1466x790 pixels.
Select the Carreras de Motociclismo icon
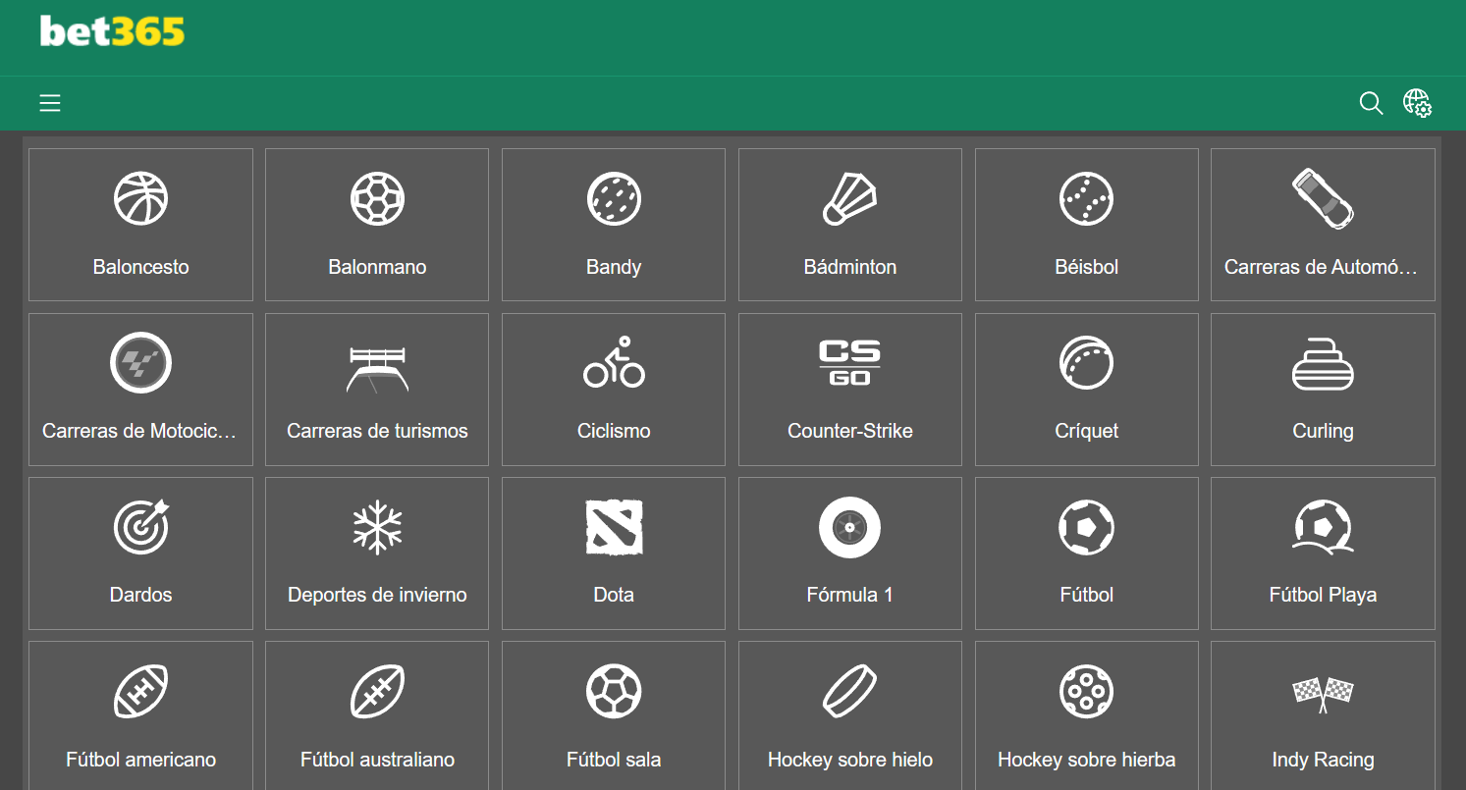point(140,362)
